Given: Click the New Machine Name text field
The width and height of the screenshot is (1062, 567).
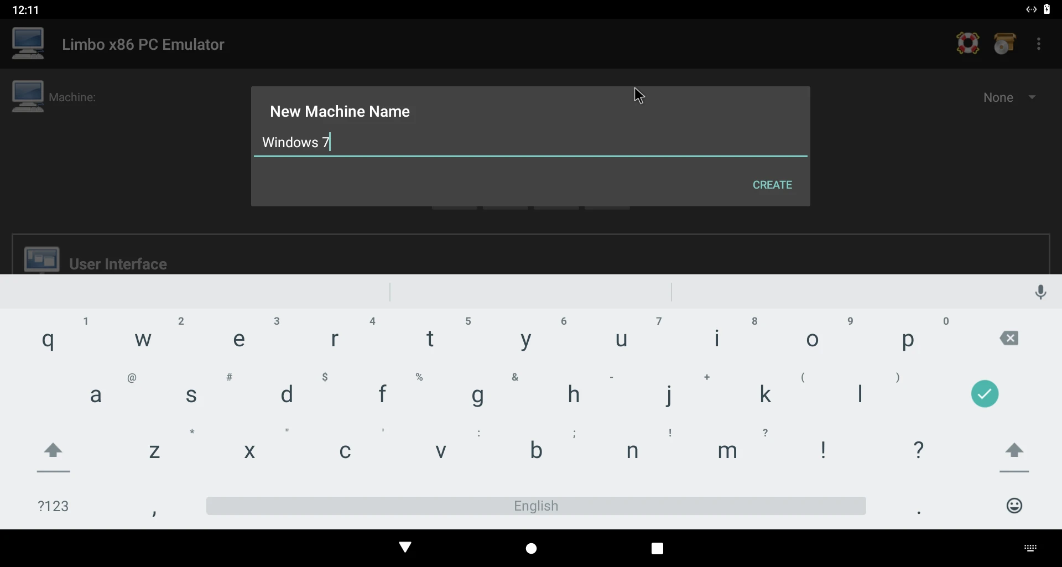Looking at the screenshot, I should [530, 143].
